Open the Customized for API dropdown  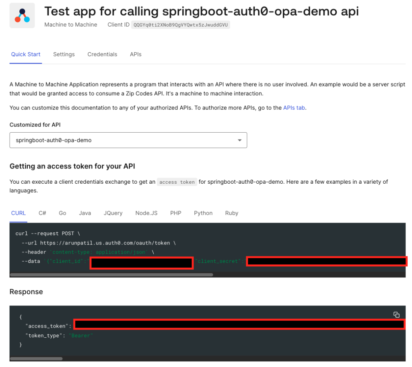(128, 140)
